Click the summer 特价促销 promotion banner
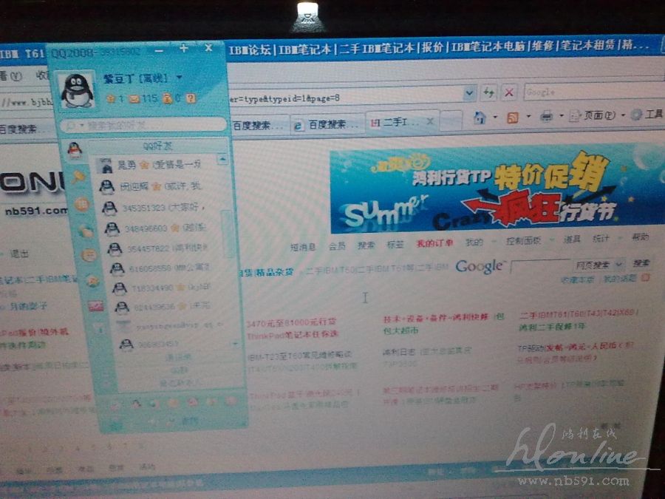The width and height of the screenshot is (665, 499). [497, 189]
